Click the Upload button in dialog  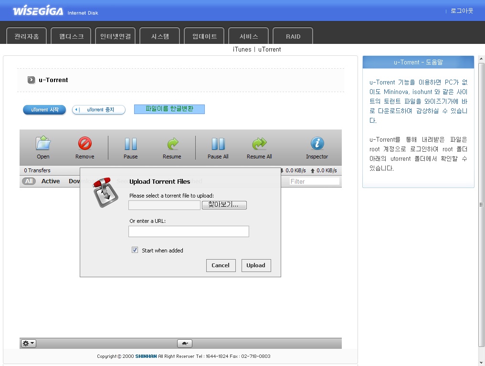(x=256, y=265)
